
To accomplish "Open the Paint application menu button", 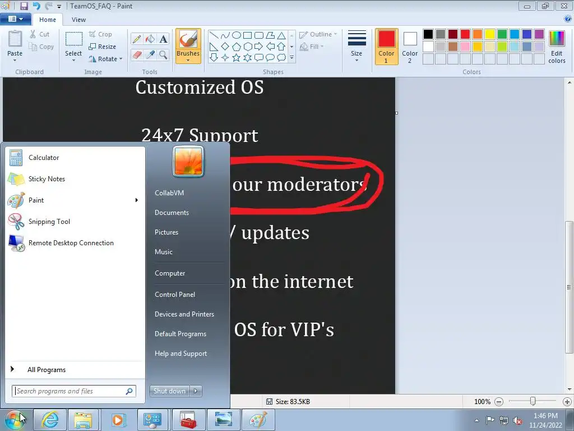I will pos(15,19).
